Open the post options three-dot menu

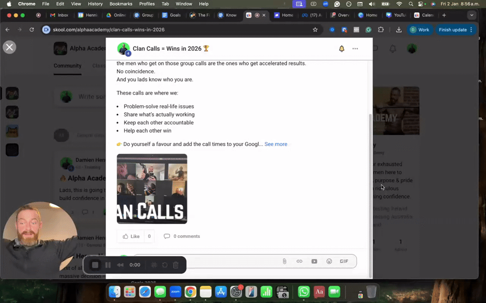point(355,49)
